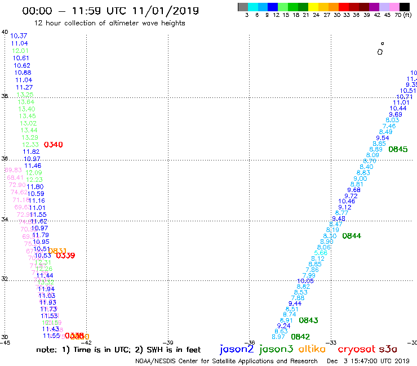This screenshot has height=366, width=417.
Task: Click the wave height value 9.69
Action: click(396, 114)
